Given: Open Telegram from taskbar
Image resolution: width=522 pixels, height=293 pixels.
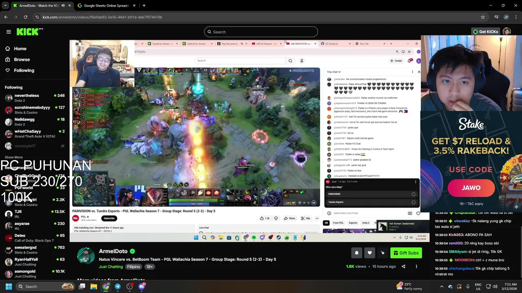Looking at the screenshot, I should [117, 286].
